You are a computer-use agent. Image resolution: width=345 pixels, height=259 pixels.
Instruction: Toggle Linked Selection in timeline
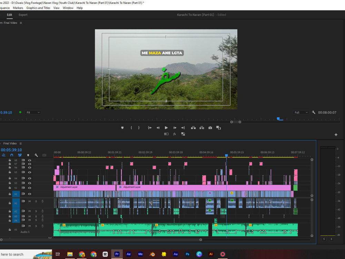coord(20,155)
